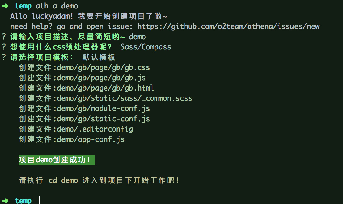Image resolution: width=343 pixels, height=204 pixels.
Task: Open the GitHub athena issues URL
Action: click(x=228, y=26)
